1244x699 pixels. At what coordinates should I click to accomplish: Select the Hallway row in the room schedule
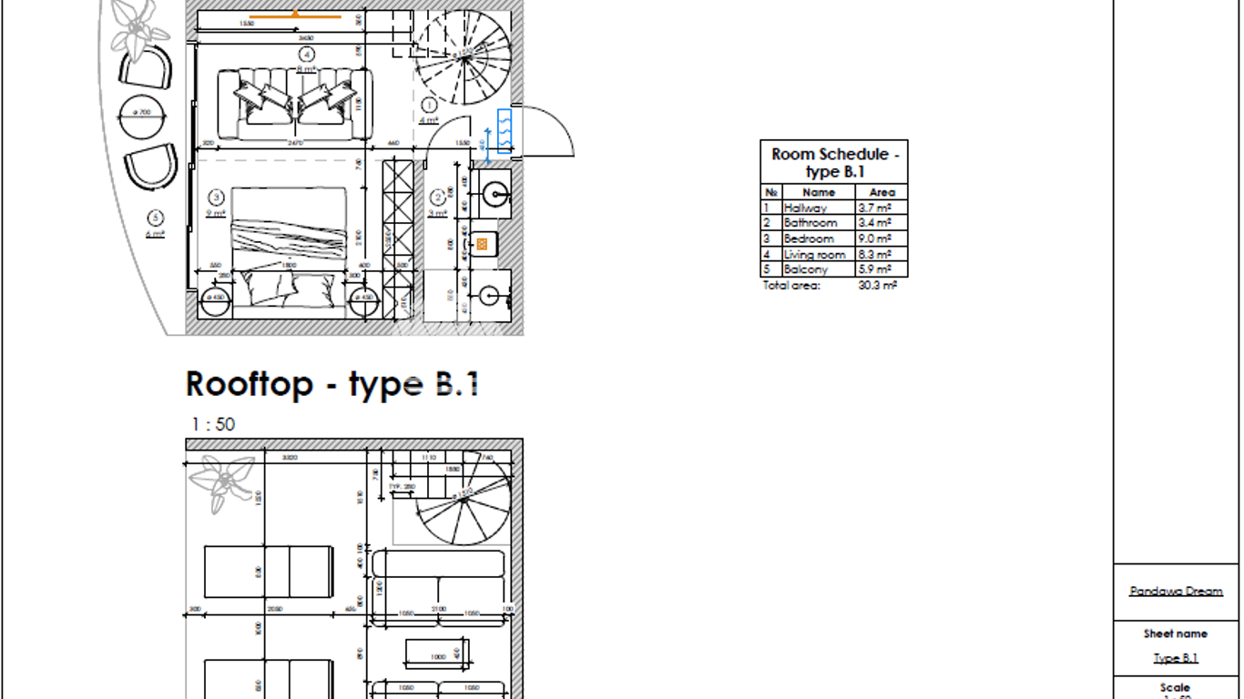(x=834, y=208)
